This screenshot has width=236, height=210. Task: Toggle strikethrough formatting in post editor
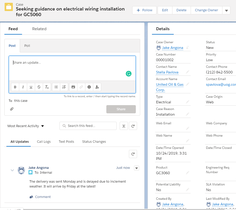coord(39,87)
